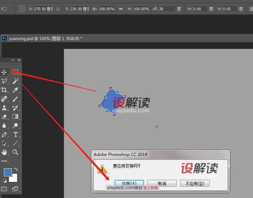Viewport: 253px width, 198px height.
Task: Click the white background color swatch
Action: [x=14, y=179]
